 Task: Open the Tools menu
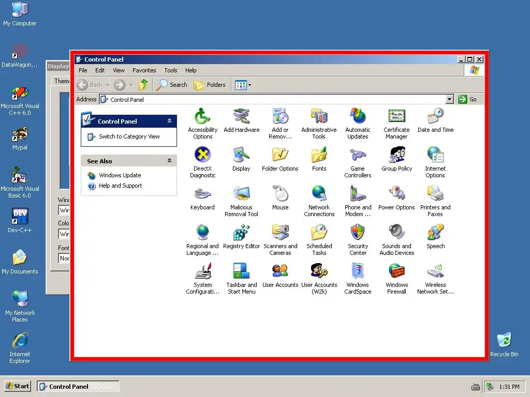(171, 70)
